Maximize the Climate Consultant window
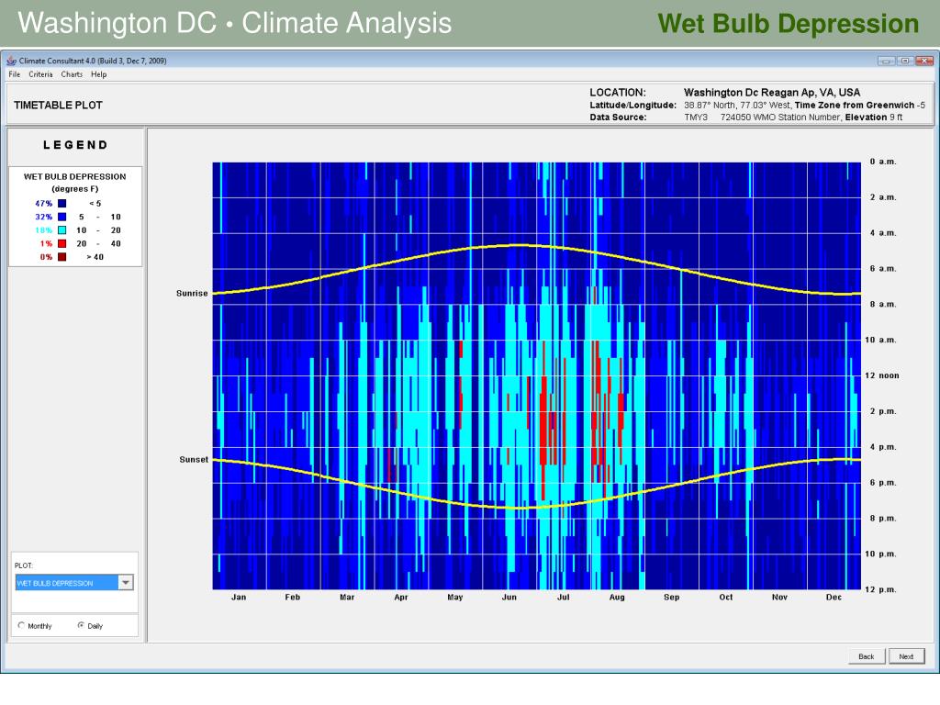Screen dimensions: 940x705 [x=904, y=61]
